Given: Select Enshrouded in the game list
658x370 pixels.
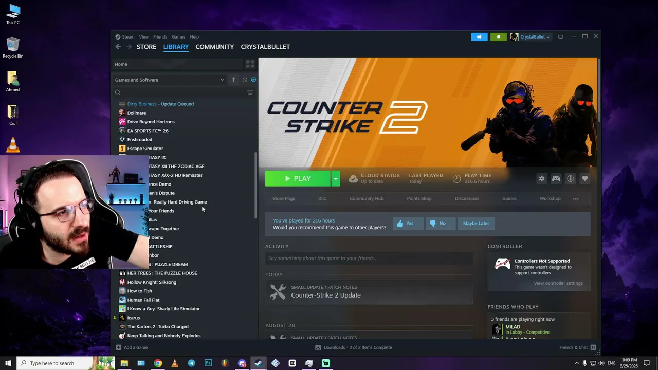Looking at the screenshot, I should pos(140,140).
